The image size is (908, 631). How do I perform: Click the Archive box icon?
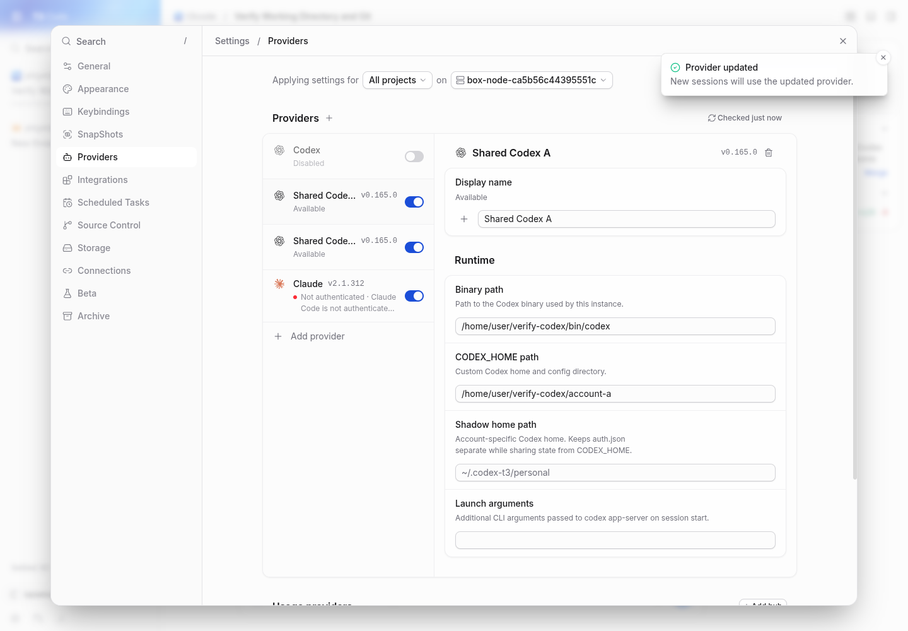(x=67, y=316)
